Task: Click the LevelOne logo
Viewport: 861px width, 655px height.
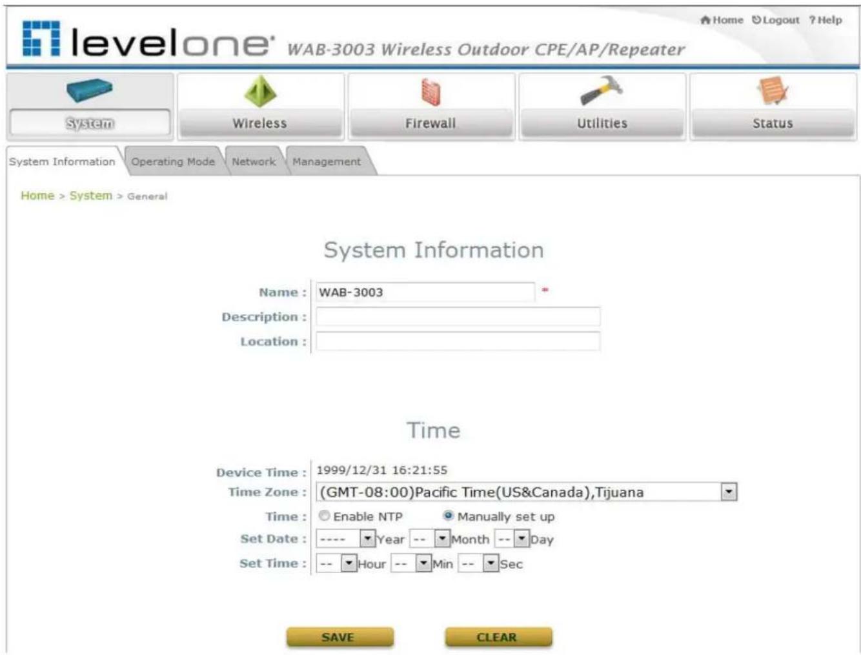Action: click(x=148, y=39)
